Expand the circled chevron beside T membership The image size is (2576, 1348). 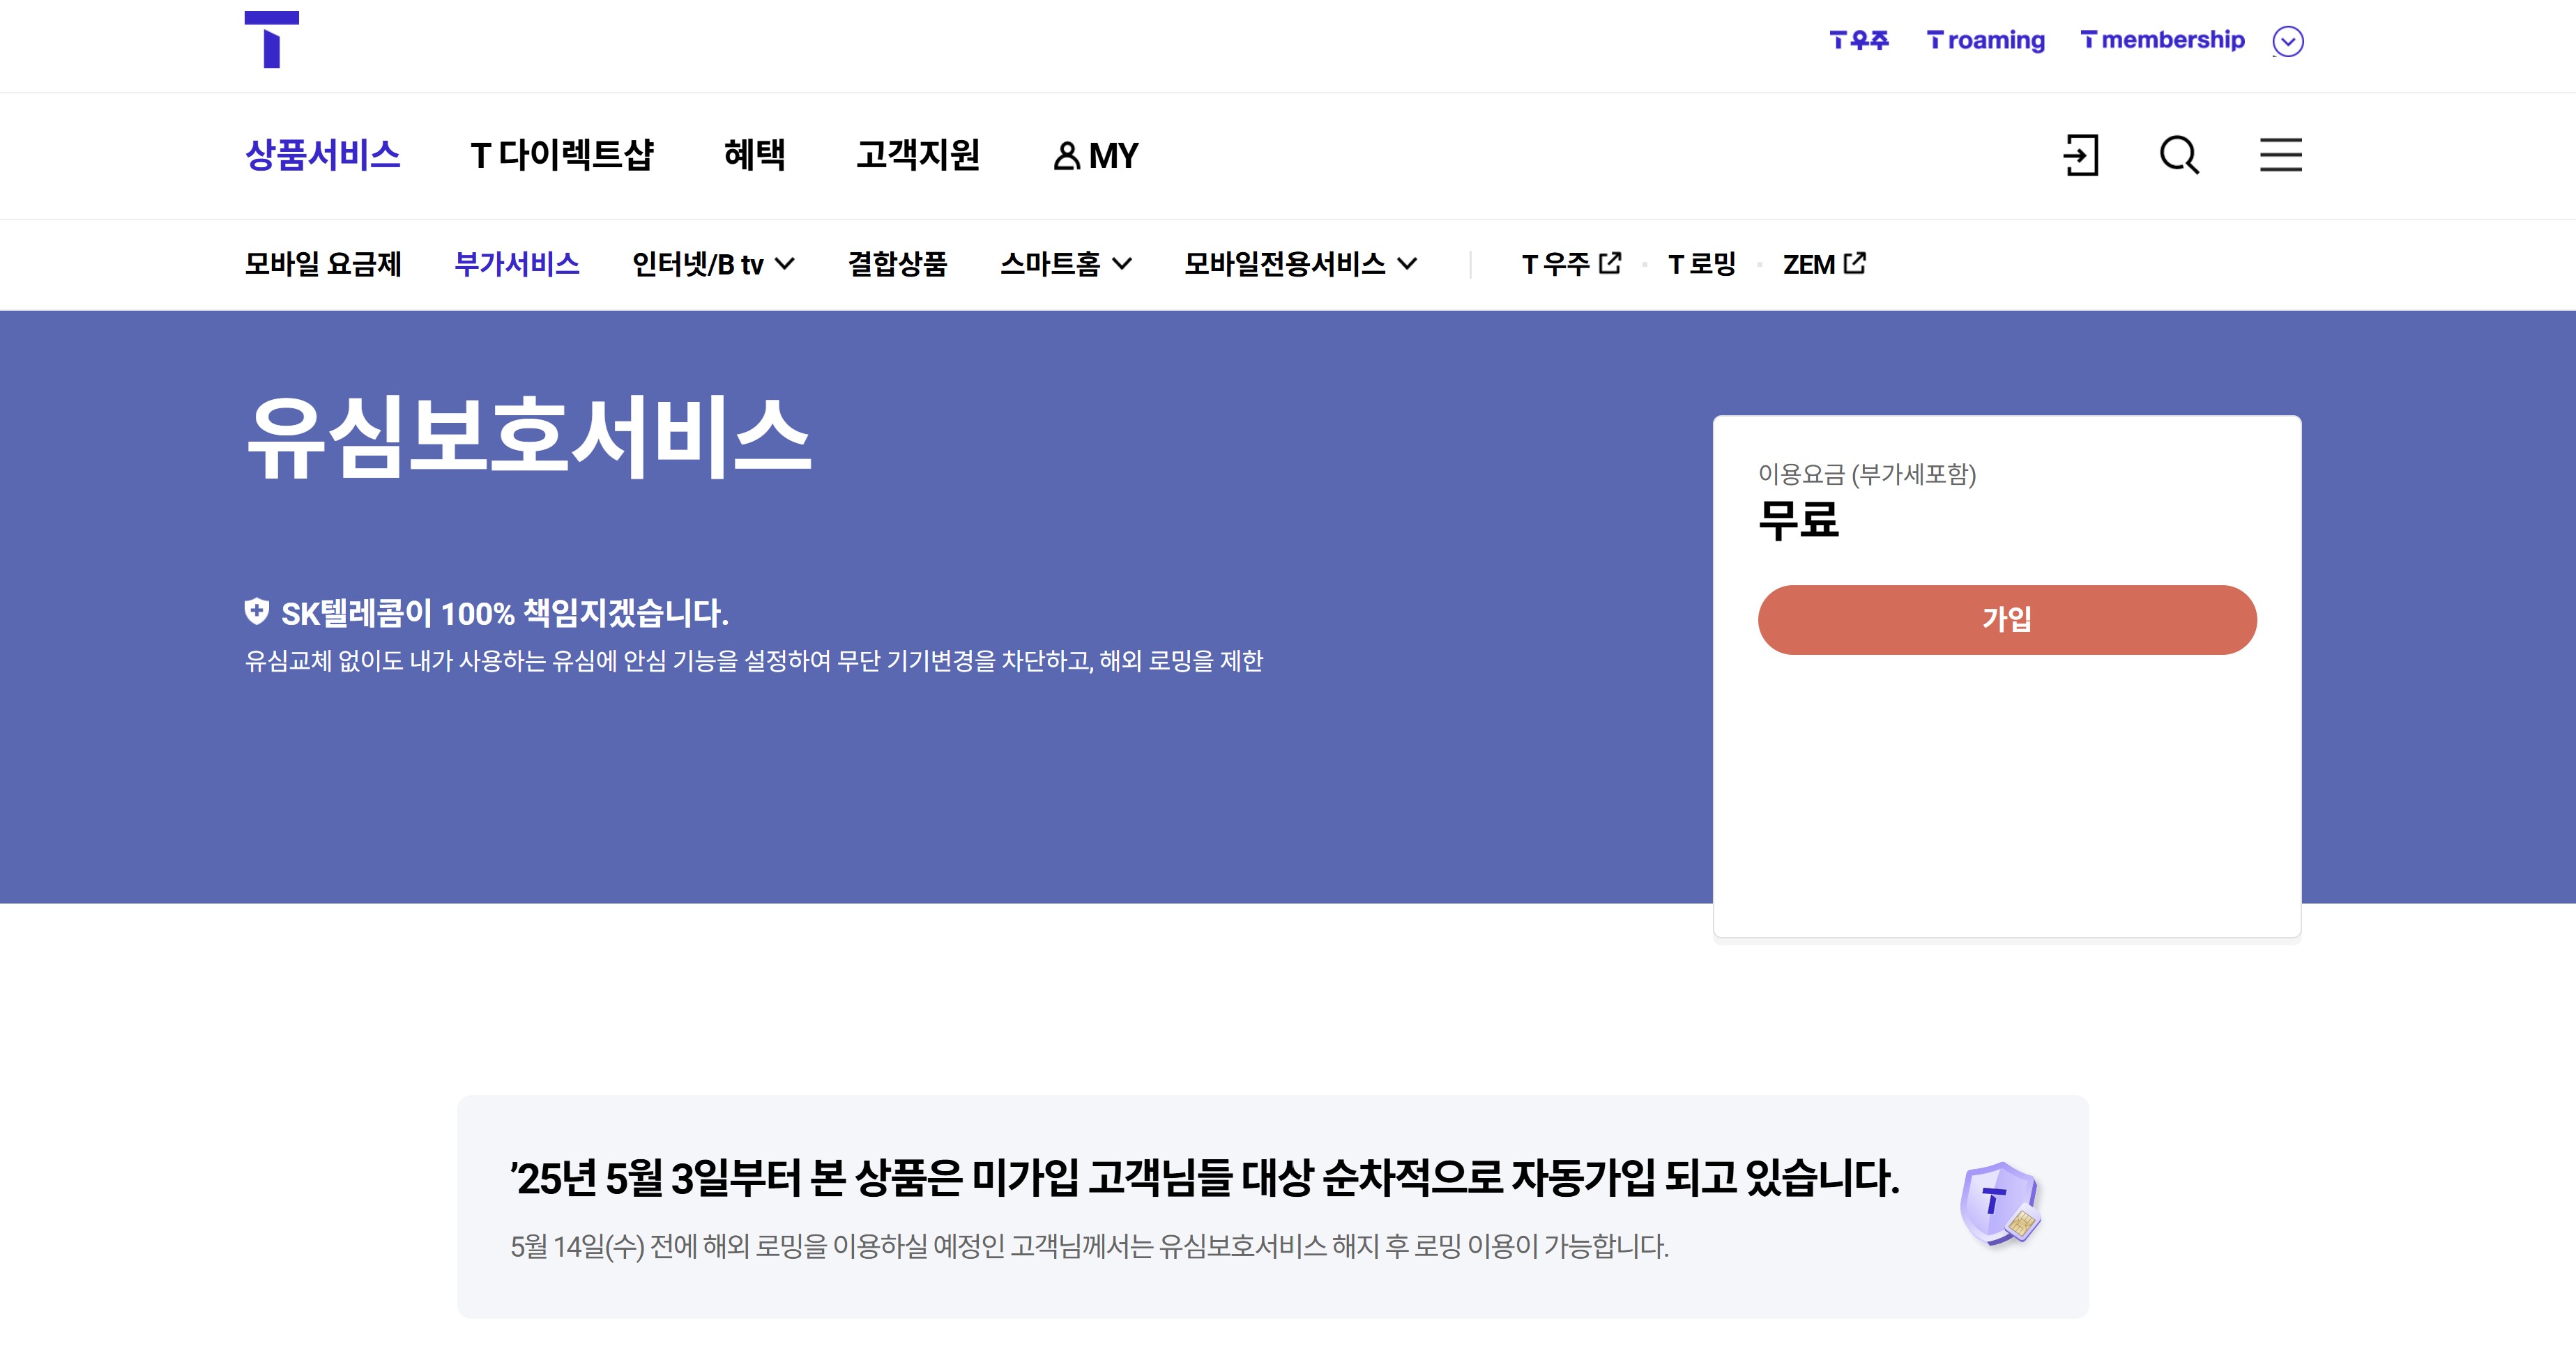click(2287, 41)
